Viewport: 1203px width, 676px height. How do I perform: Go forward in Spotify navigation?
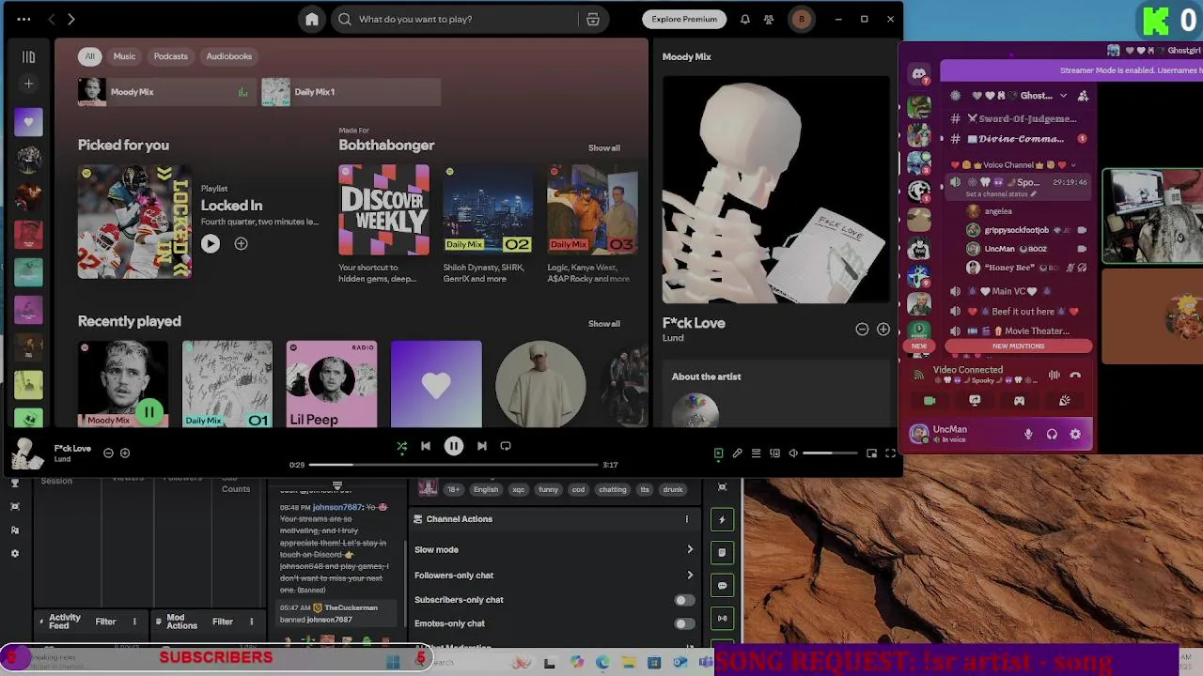[70, 19]
